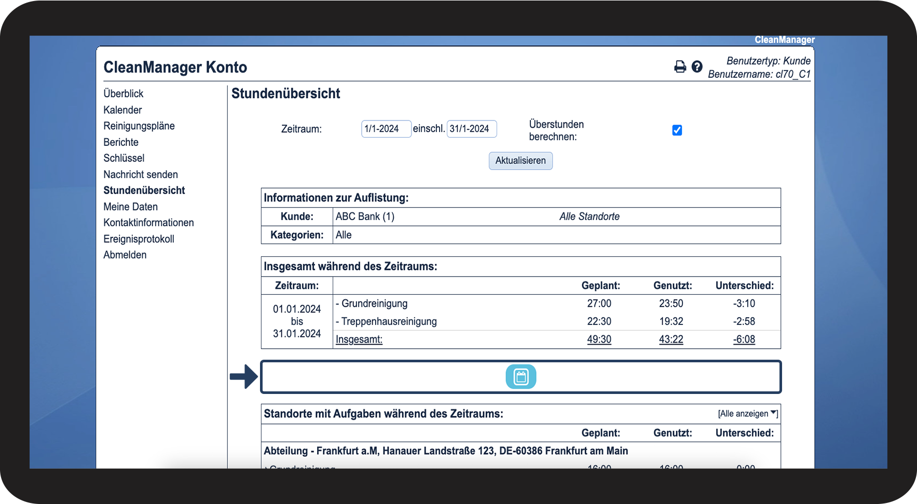Click the 49:30 planned total link
Image resolution: width=917 pixels, height=504 pixels.
(x=599, y=339)
